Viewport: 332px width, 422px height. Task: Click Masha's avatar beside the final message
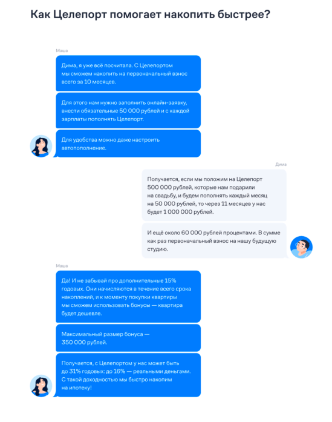click(x=41, y=386)
